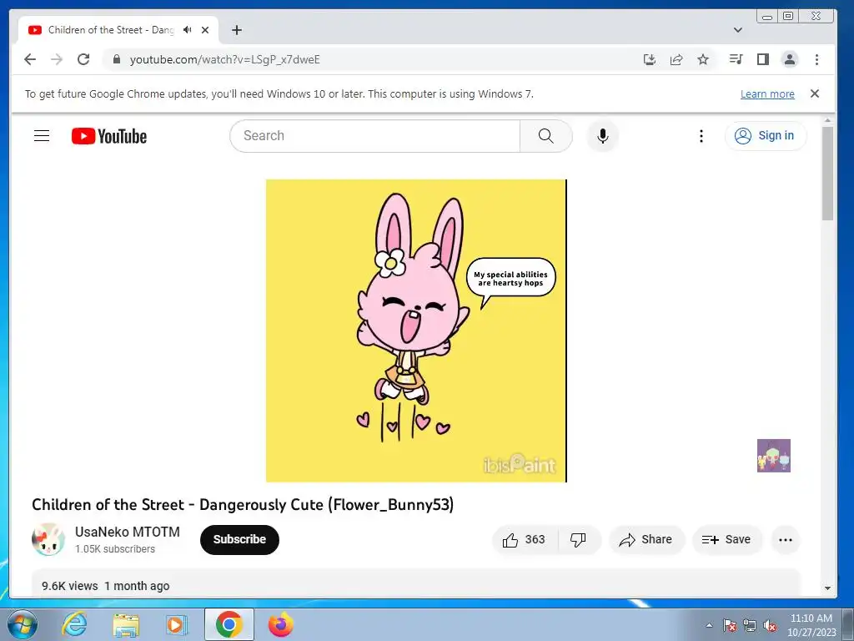Bookmark this tab with the star icon
854x641 pixels.
click(703, 59)
